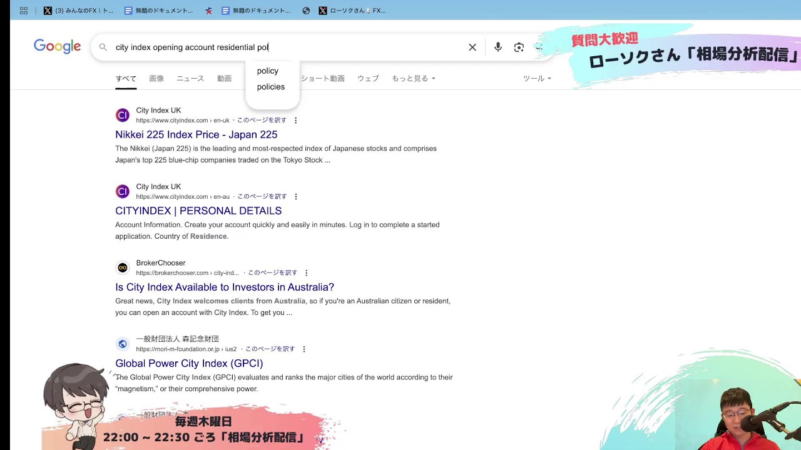Click the BrokerChooser site name
The height and width of the screenshot is (450, 801).
click(x=161, y=263)
